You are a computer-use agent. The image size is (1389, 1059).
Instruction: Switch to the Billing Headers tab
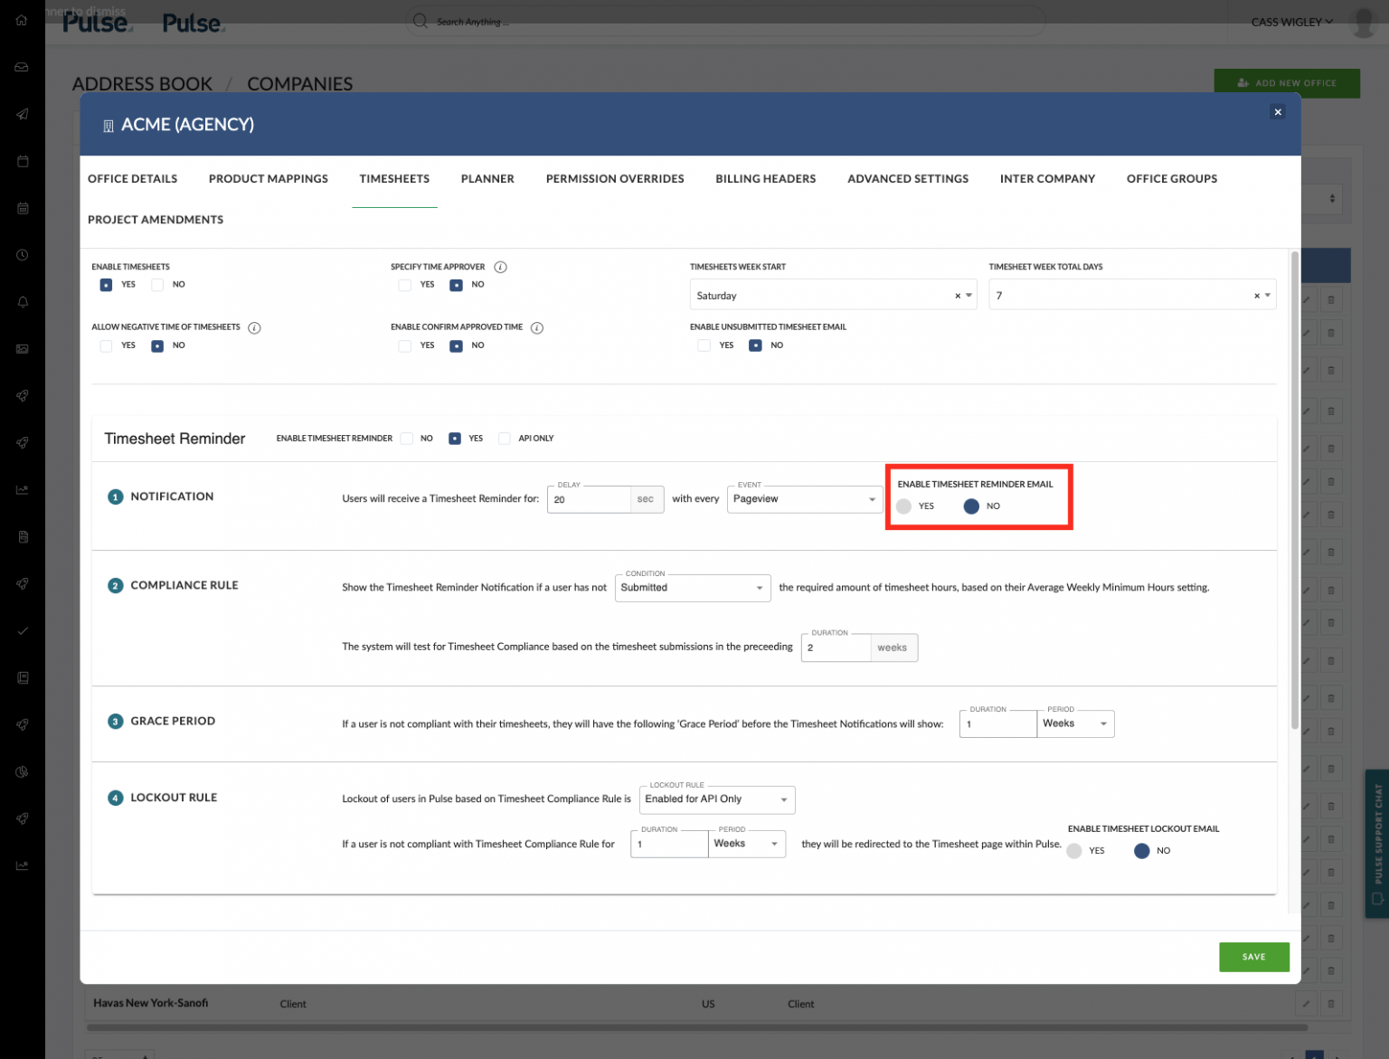pyautogui.click(x=765, y=178)
